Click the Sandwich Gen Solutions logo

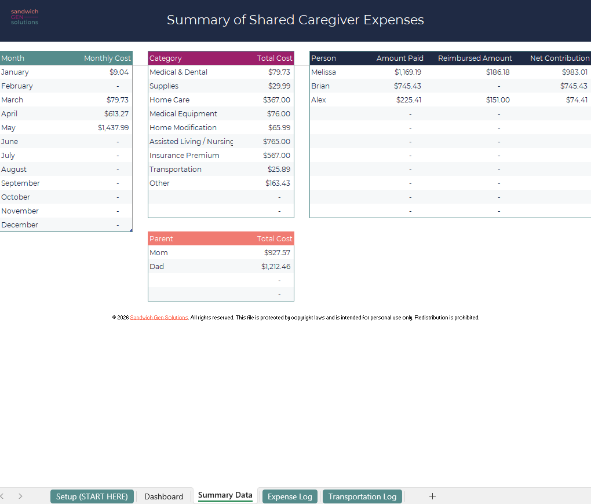pyautogui.click(x=24, y=17)
